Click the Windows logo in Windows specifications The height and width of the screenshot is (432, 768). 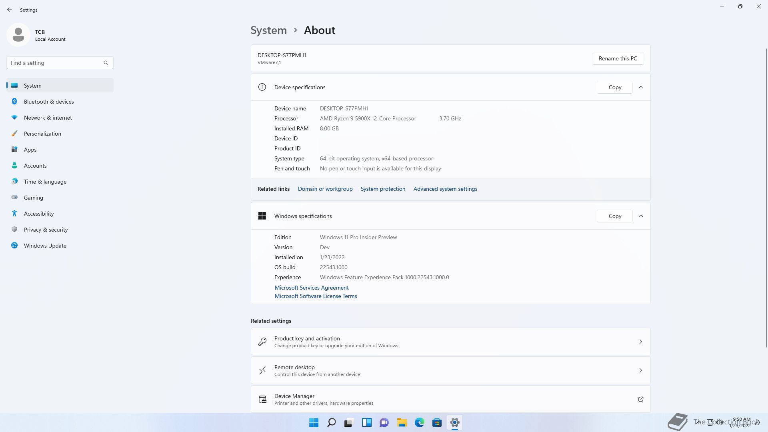[262, 216]
